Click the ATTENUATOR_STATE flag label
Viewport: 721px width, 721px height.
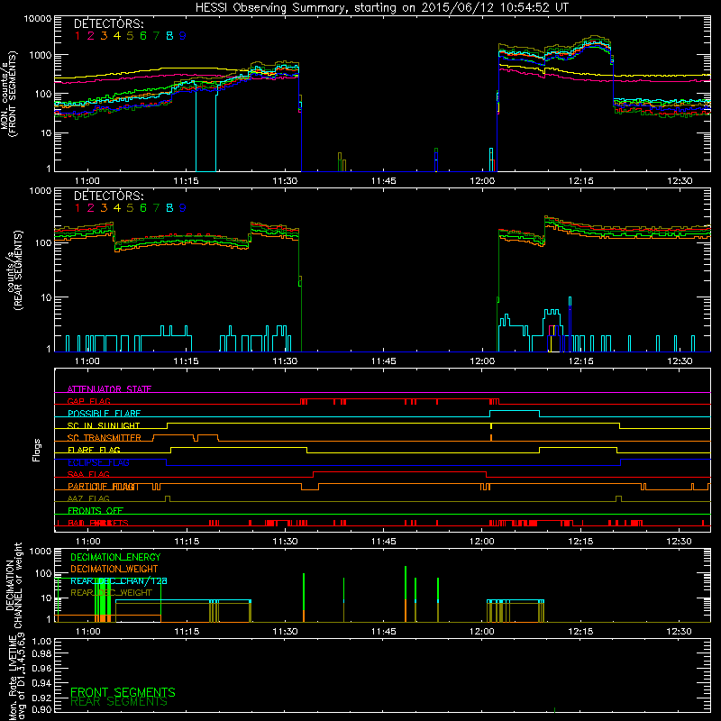[x=109, y=389]
